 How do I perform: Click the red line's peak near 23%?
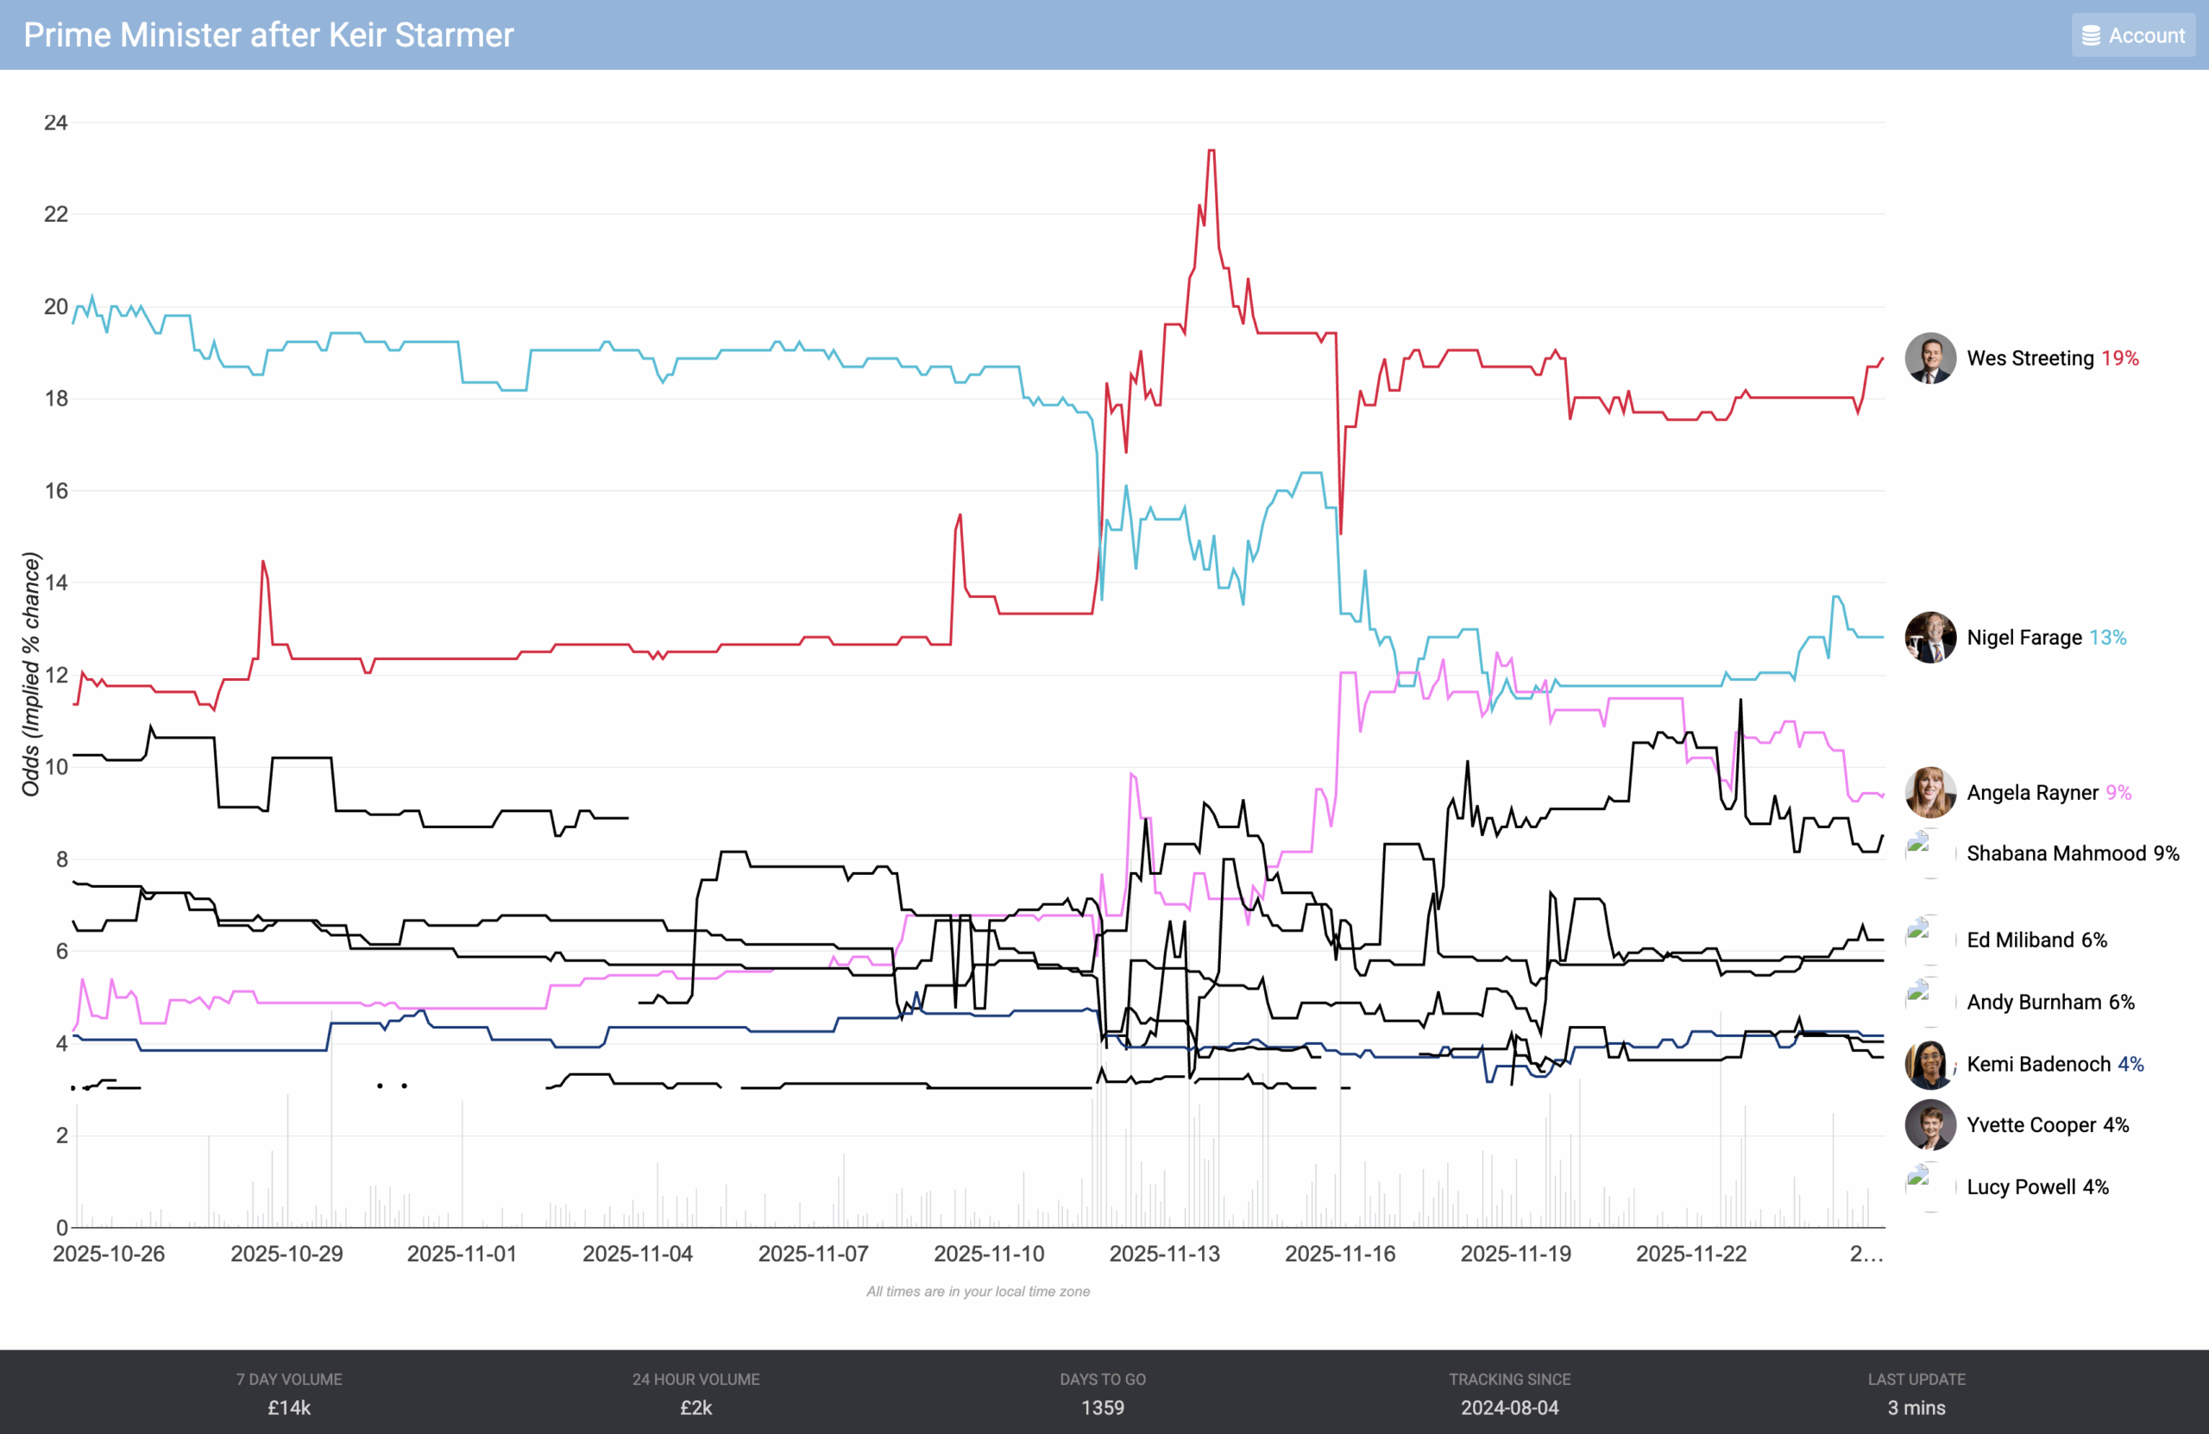click(x=1211, y=151)
